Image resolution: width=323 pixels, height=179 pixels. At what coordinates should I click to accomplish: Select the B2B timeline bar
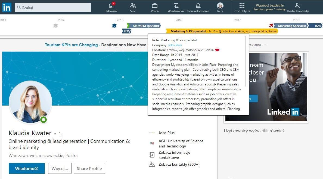pos(316,26)
